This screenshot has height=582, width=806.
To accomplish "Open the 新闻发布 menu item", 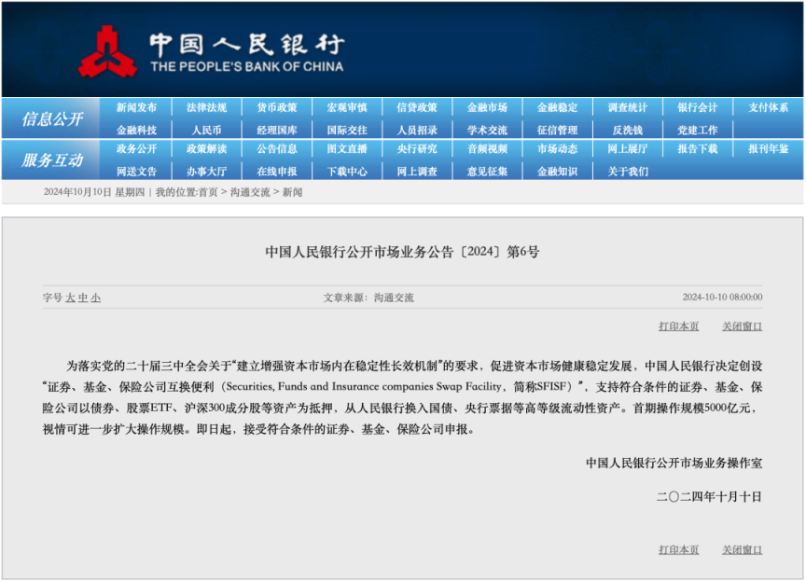I will [x=136, y=108].
